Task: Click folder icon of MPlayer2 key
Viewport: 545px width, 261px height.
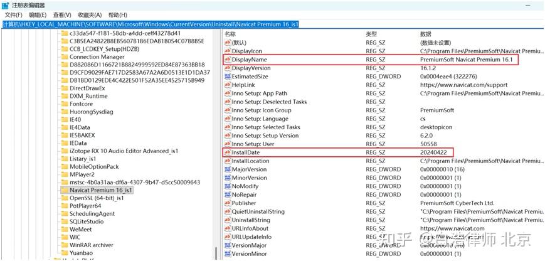Action: tap(65, 174)
